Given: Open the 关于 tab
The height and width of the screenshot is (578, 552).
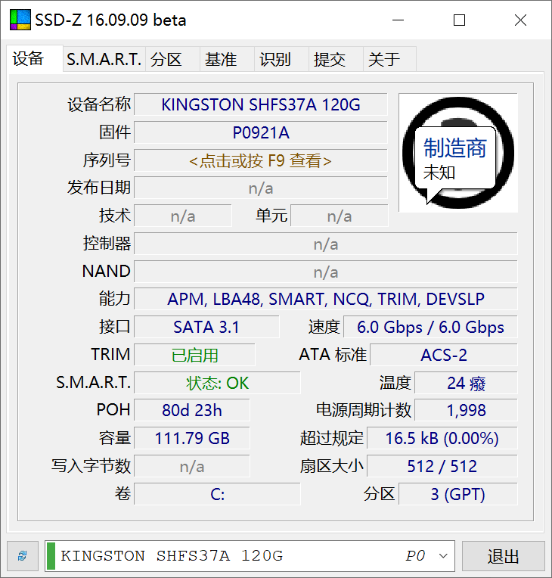Looking at the screenshot, I should tap(390, 59).
